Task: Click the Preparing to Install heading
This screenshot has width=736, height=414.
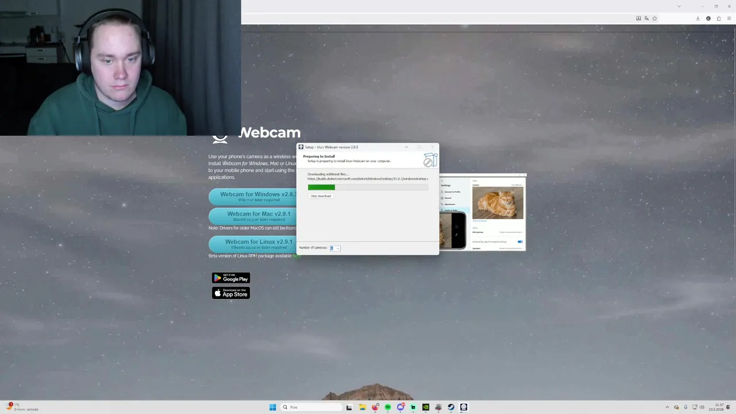Action: point(319,156)
